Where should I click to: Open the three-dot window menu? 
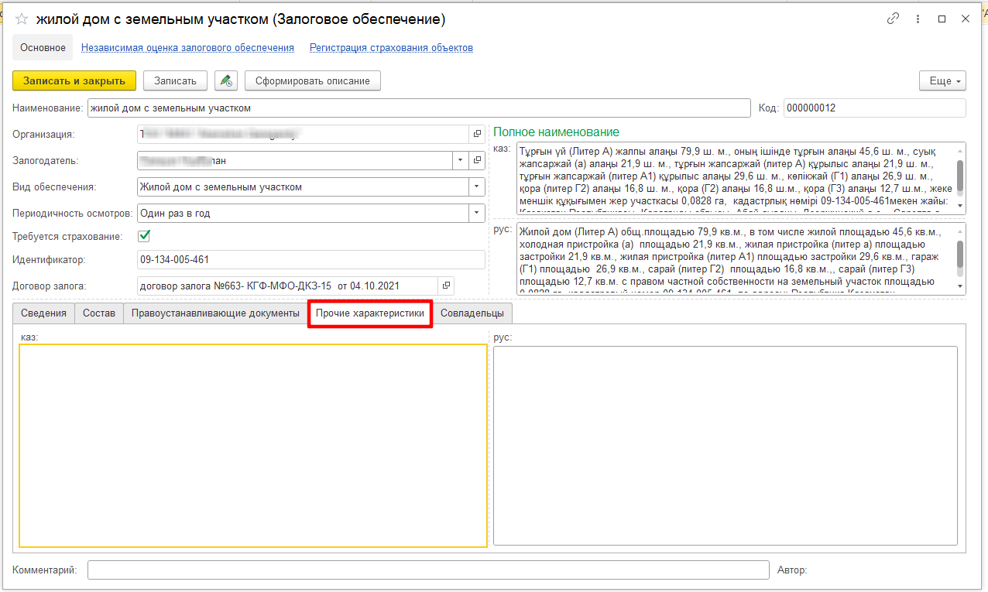(x=918, y=19)
